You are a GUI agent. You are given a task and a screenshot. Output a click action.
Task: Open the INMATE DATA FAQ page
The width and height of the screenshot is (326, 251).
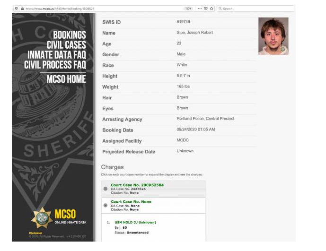(x=57, y=55)
